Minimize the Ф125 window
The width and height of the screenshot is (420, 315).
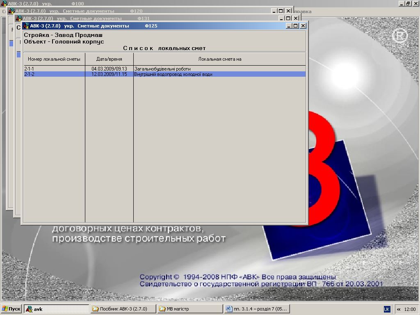[x=288, y=26]
